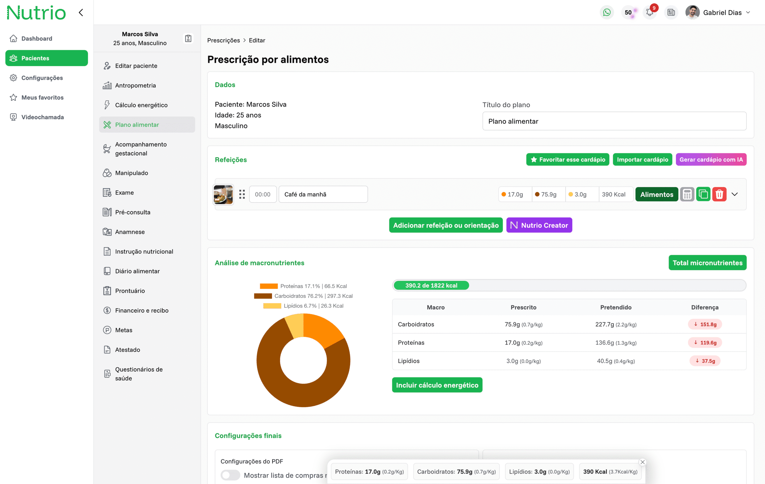The height and width of the screenshot is (484, 765).
Task: Expand the Café da manhã meal chevron
Action: tap(735, 194)
